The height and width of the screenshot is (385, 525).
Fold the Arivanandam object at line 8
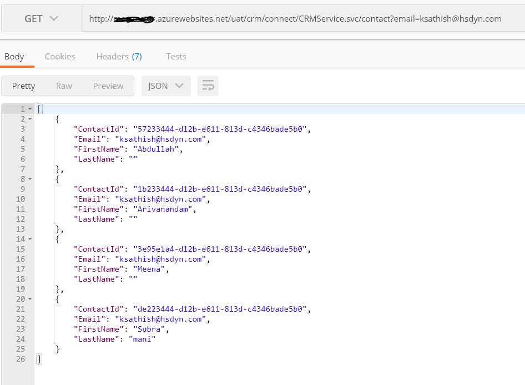(x=30, y=179)
